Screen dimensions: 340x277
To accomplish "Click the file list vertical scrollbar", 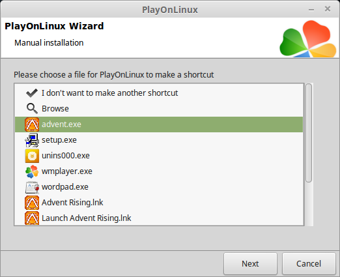I will 309,133.
